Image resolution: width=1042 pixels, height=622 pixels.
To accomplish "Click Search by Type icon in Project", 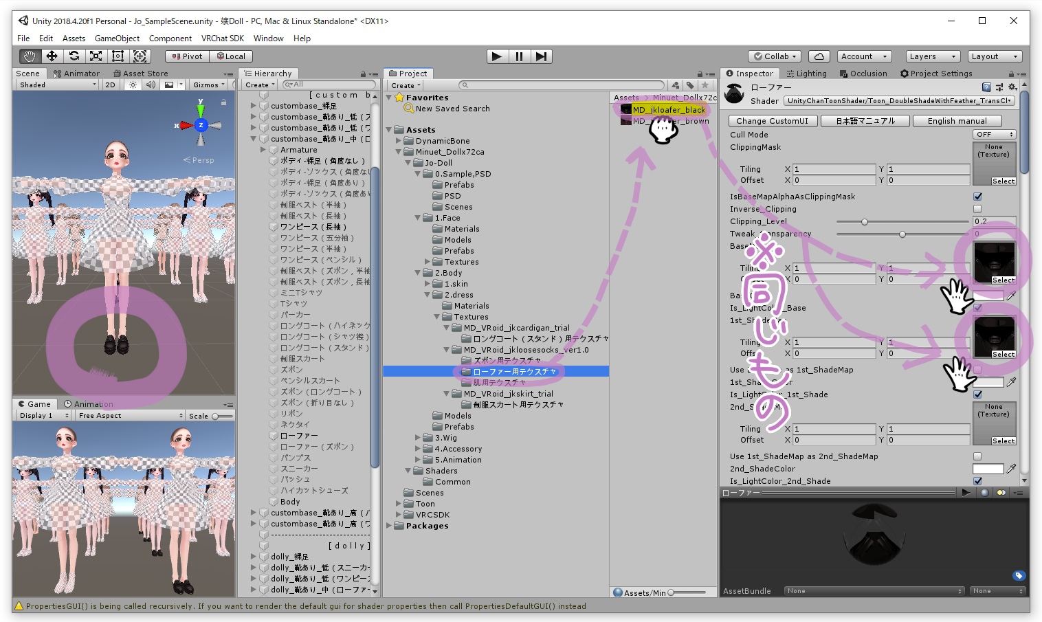I will 676,85.
